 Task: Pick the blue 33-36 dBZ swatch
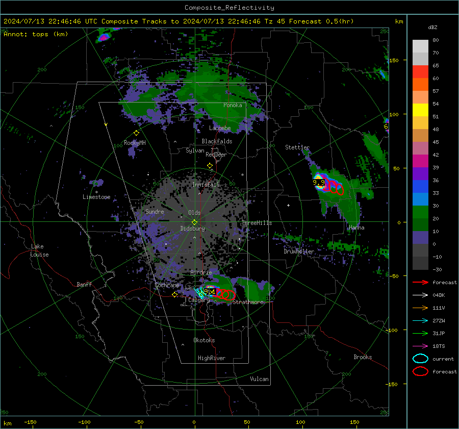tap(420, 186)
